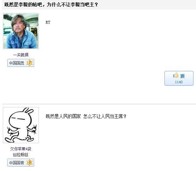Click the 中国国青 rank badge label
196x171 pixels.
click(x=17, y=163)
